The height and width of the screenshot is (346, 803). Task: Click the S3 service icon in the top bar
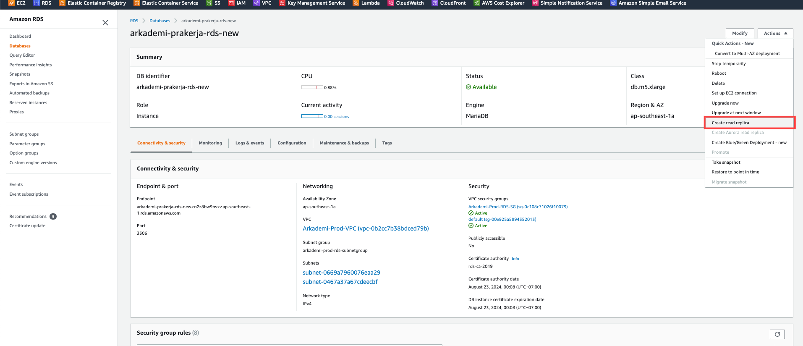(209, 3)
